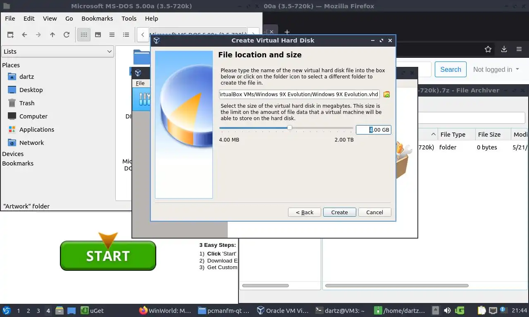
Task: Switch to WinWorld Firefox taskbar entry
Action: click(x=165, y=310)
